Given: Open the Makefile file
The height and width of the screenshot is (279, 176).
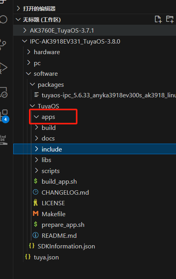Looking at the screenshot, I should coord(95,214).
